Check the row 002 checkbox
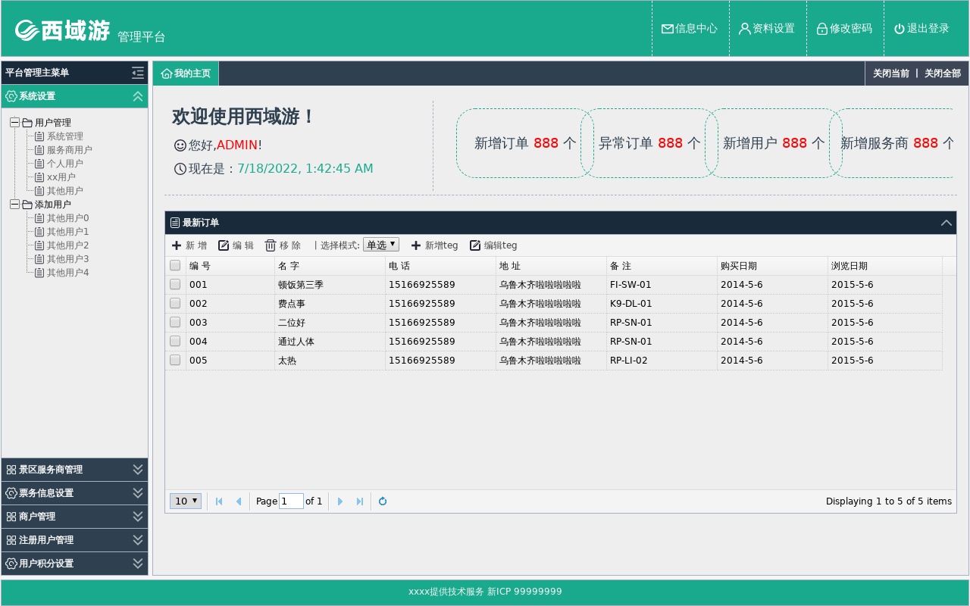This screenshot has height=606, width=970. tap(175, 303)
